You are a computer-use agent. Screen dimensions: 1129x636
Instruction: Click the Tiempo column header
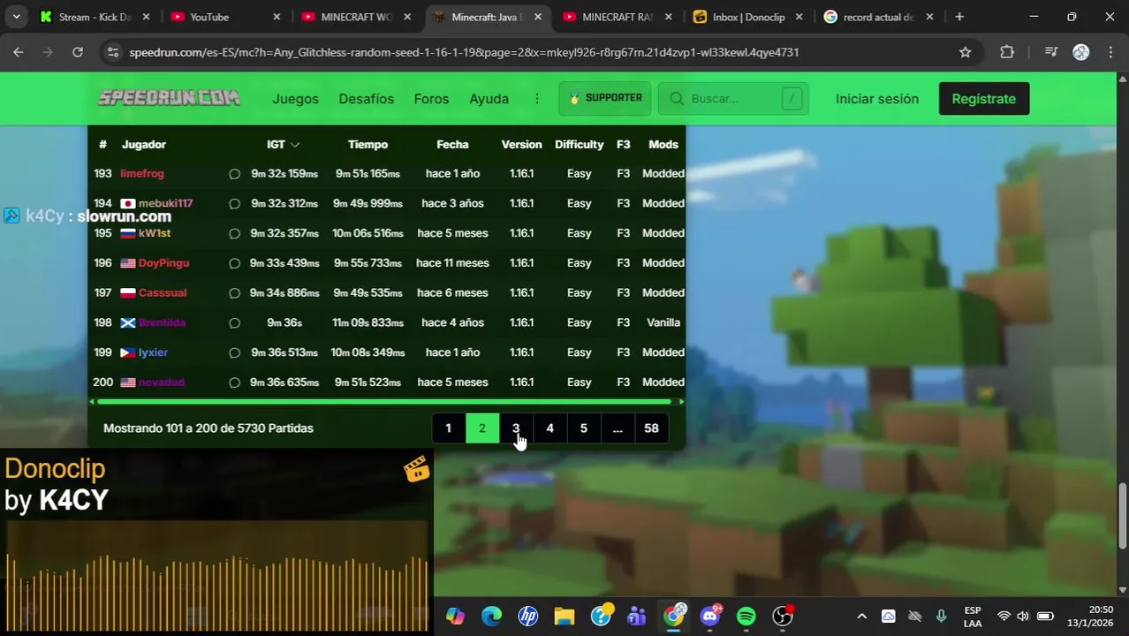pos(367,144)
